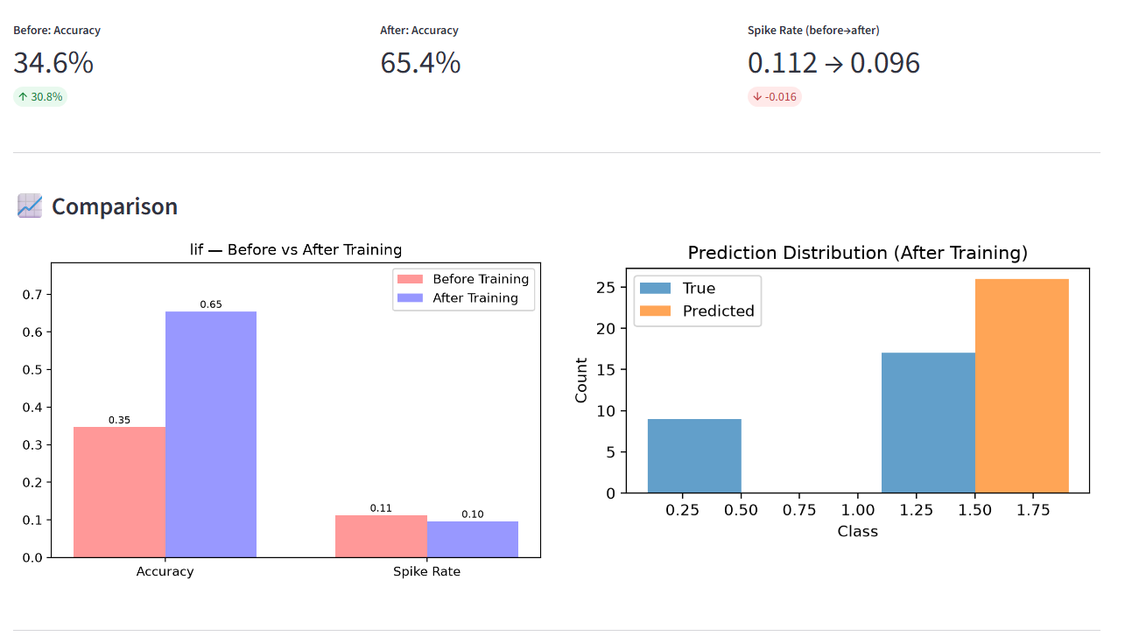
Task: Click the purple spike rate bar labeled 0.10
Action: [x=473, y=539]
